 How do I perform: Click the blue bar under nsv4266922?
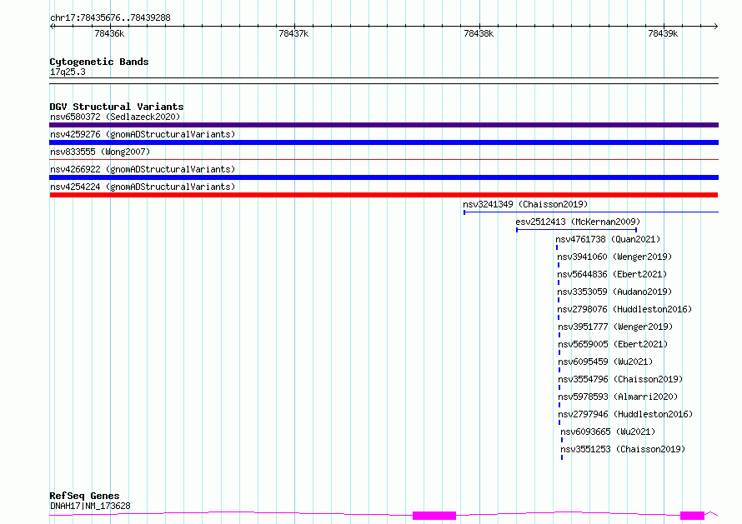coord(384,177)
